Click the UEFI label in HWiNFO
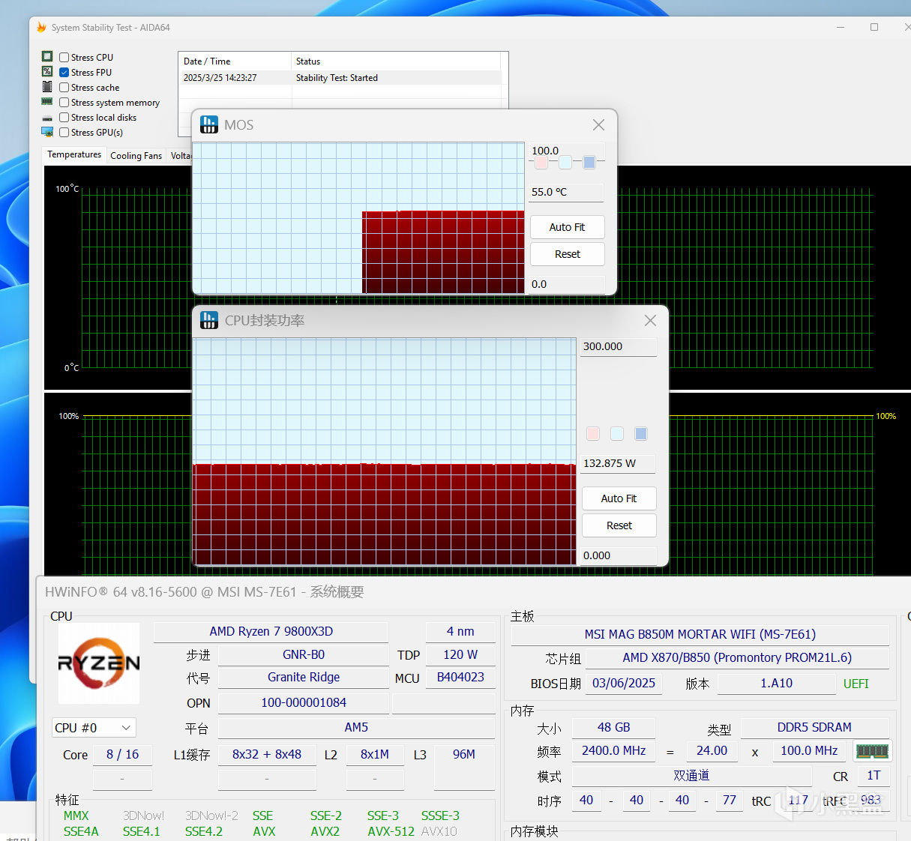The image size is (911, 841). (856, 684)
